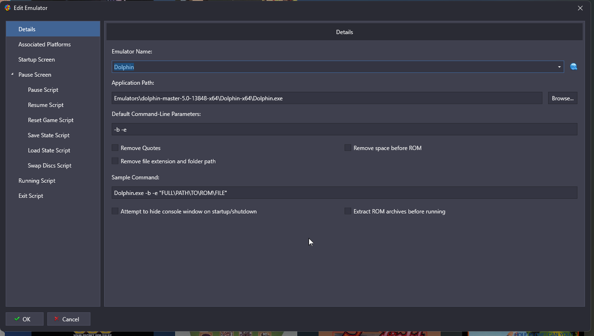Screen dimensions: 594x336
Task: Click the Sample Command field
Action: 345,193
